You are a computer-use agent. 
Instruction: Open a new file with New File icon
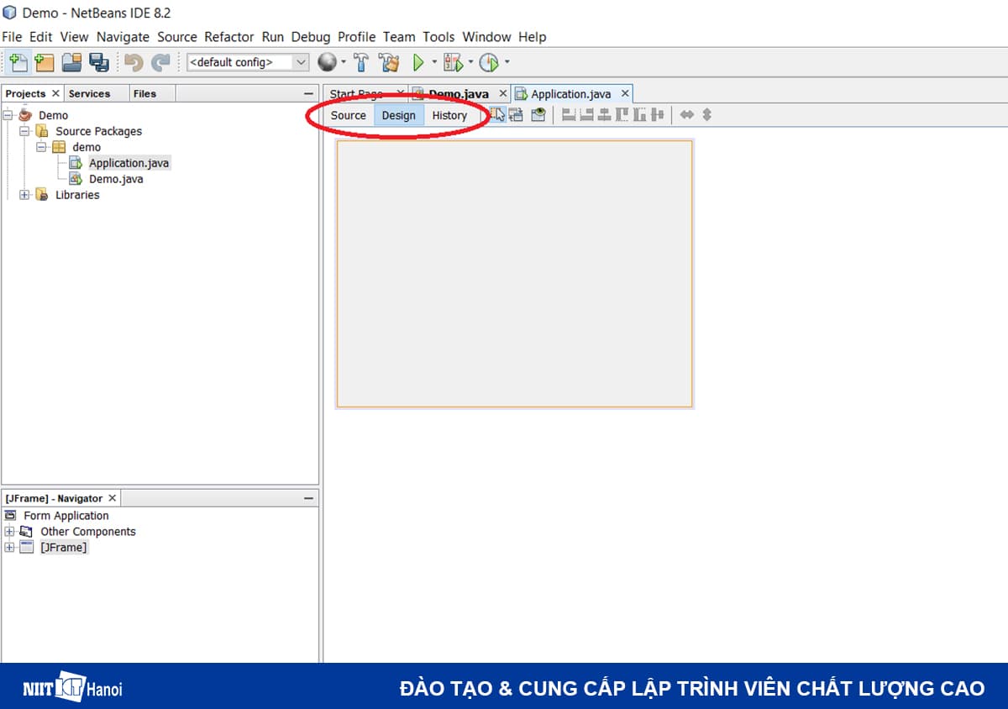(x=18, y=62)
